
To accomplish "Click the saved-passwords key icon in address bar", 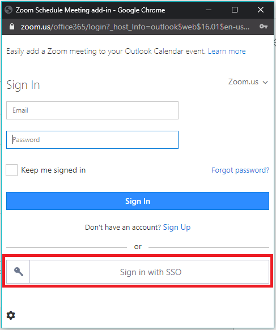I will point(264,27).
